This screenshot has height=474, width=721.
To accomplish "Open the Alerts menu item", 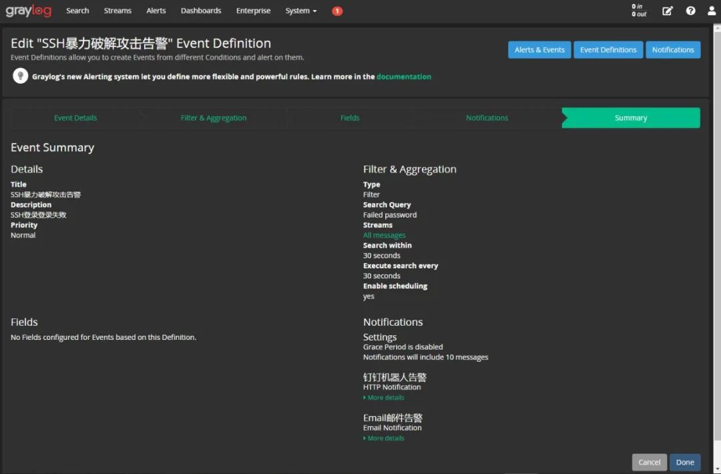I will coord(156,11).
